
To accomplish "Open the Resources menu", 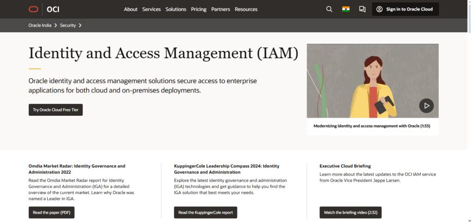I will [246, 9].
